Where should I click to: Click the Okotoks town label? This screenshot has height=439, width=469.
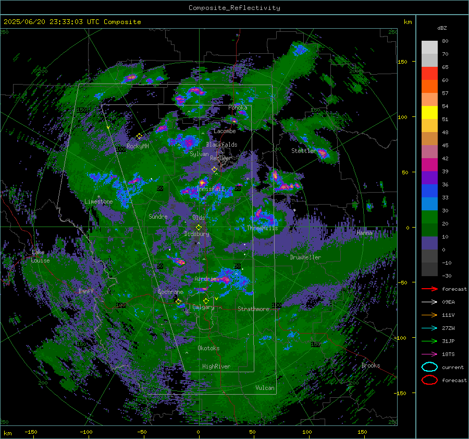click(x=208, y=348)
